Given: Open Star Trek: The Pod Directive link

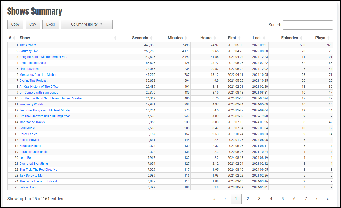Looking at the screenshot, I should (x=38, y=170).
